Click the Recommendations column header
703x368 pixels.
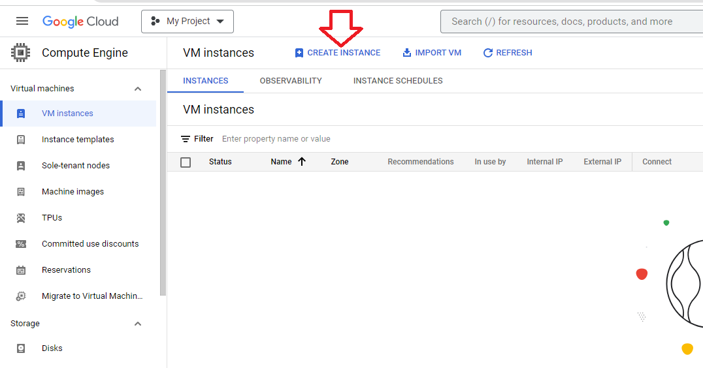pos(421,162)
